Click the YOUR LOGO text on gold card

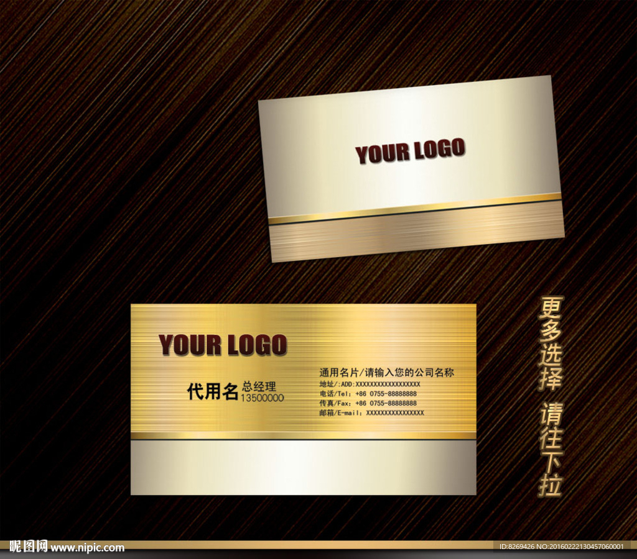(x=223, y=345)
